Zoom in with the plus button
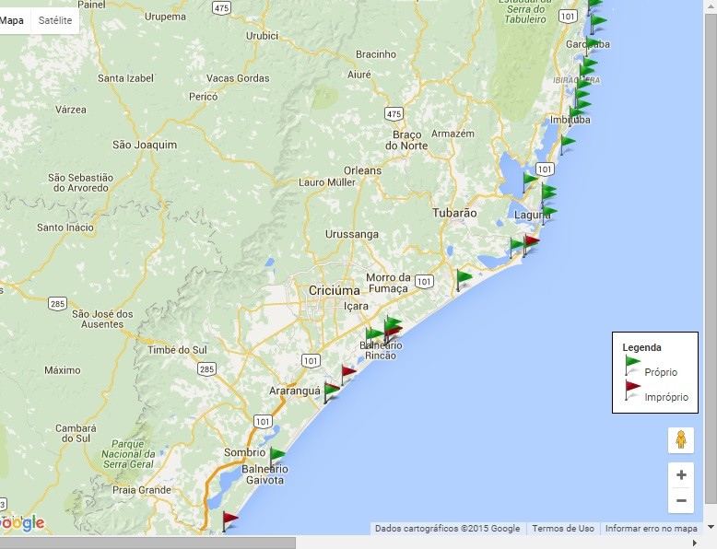 [681, 475]
